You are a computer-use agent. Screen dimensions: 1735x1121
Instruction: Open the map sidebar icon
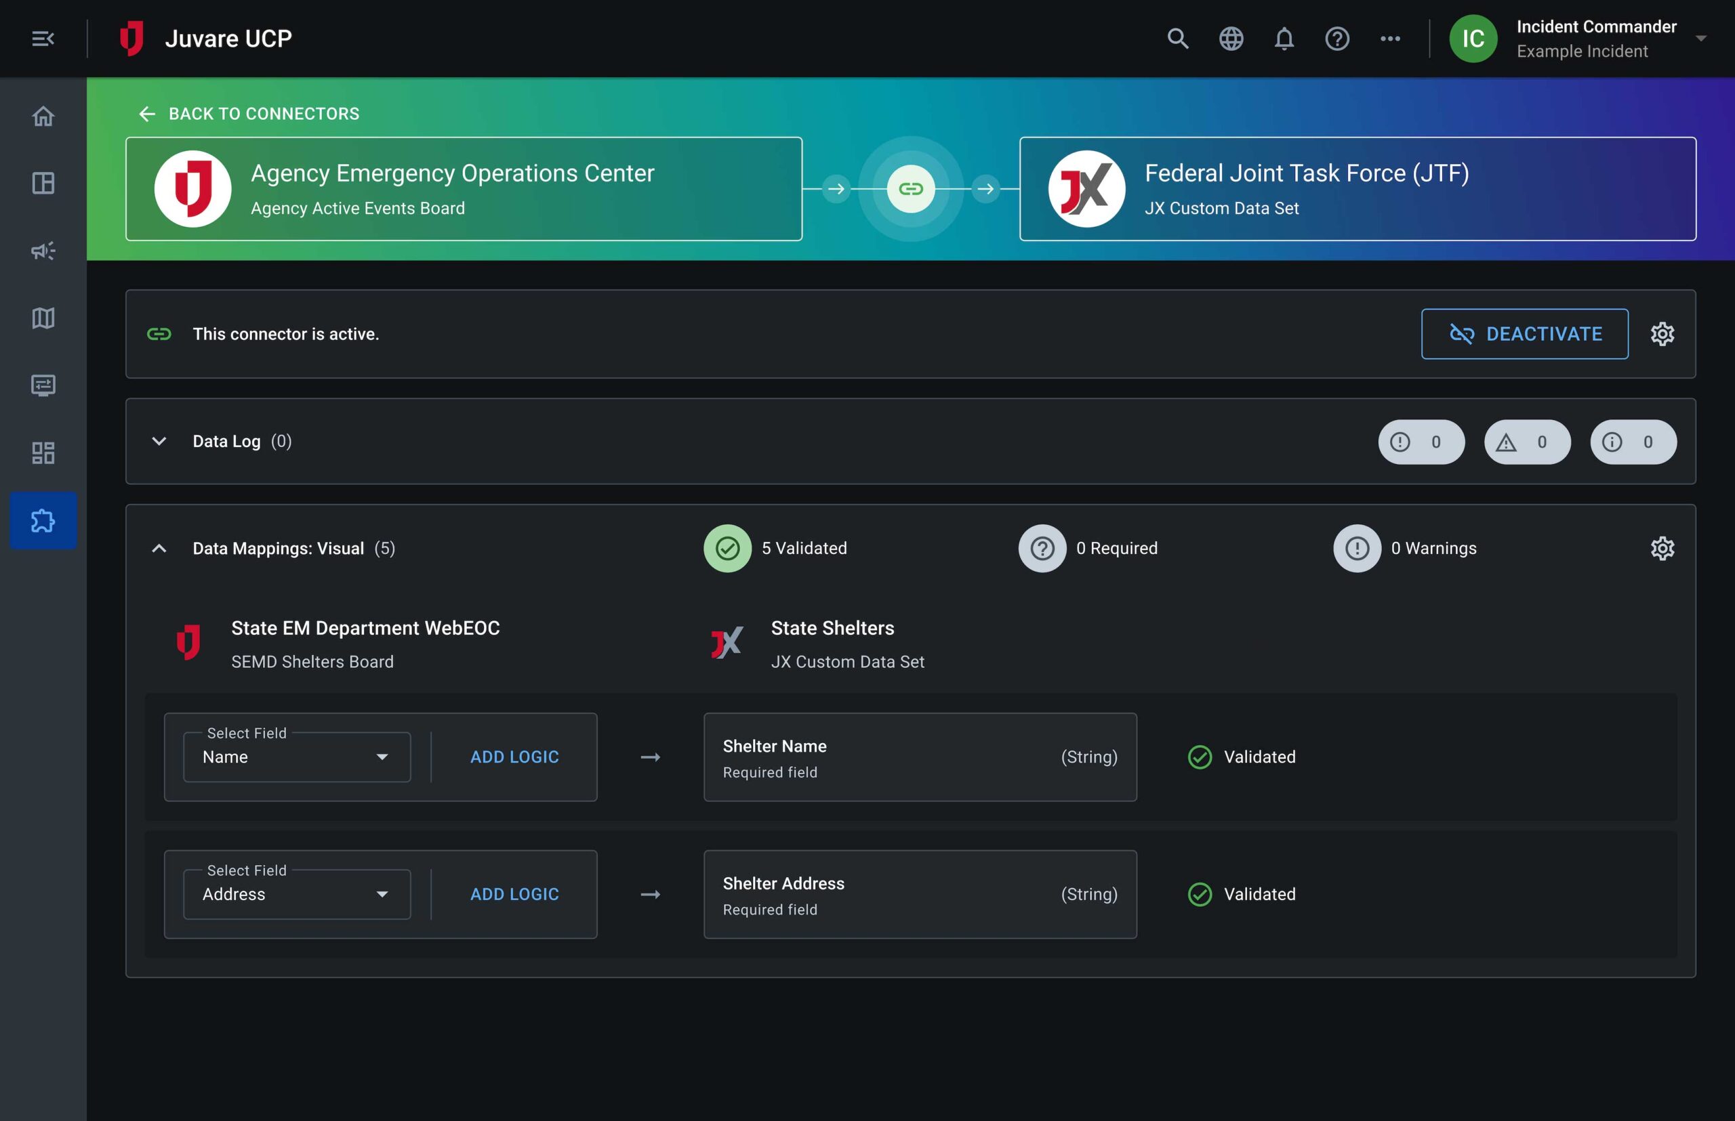[43, 318]
